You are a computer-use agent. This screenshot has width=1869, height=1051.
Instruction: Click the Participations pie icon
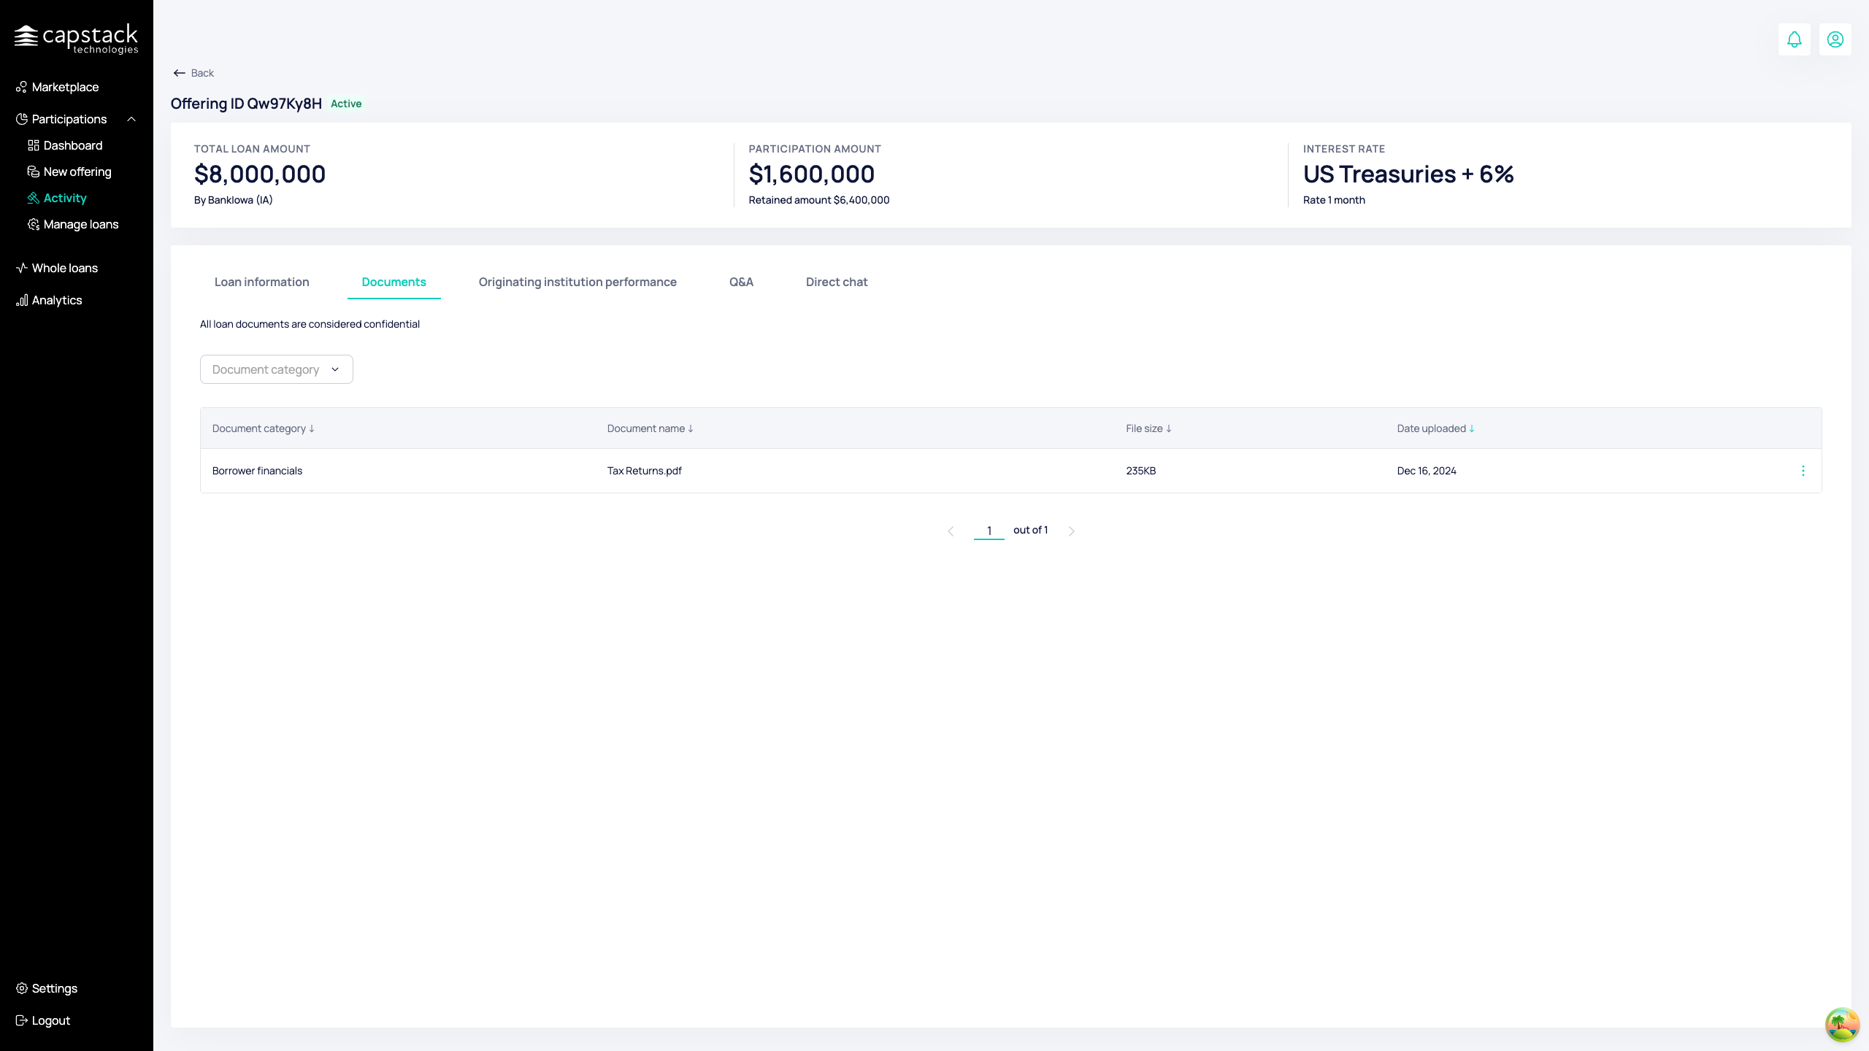[x=22, y=119]
